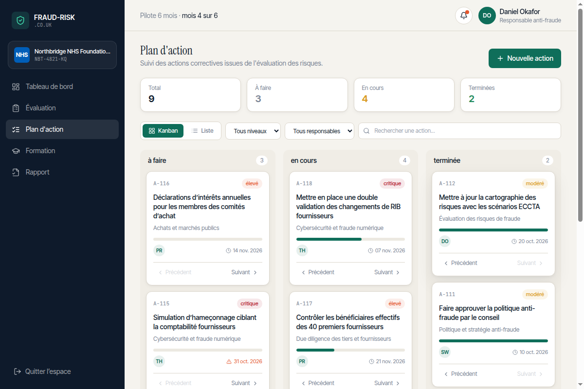584x389 pixels.
Task: Click the magnifier icon in search box
Action: [366, 131]
